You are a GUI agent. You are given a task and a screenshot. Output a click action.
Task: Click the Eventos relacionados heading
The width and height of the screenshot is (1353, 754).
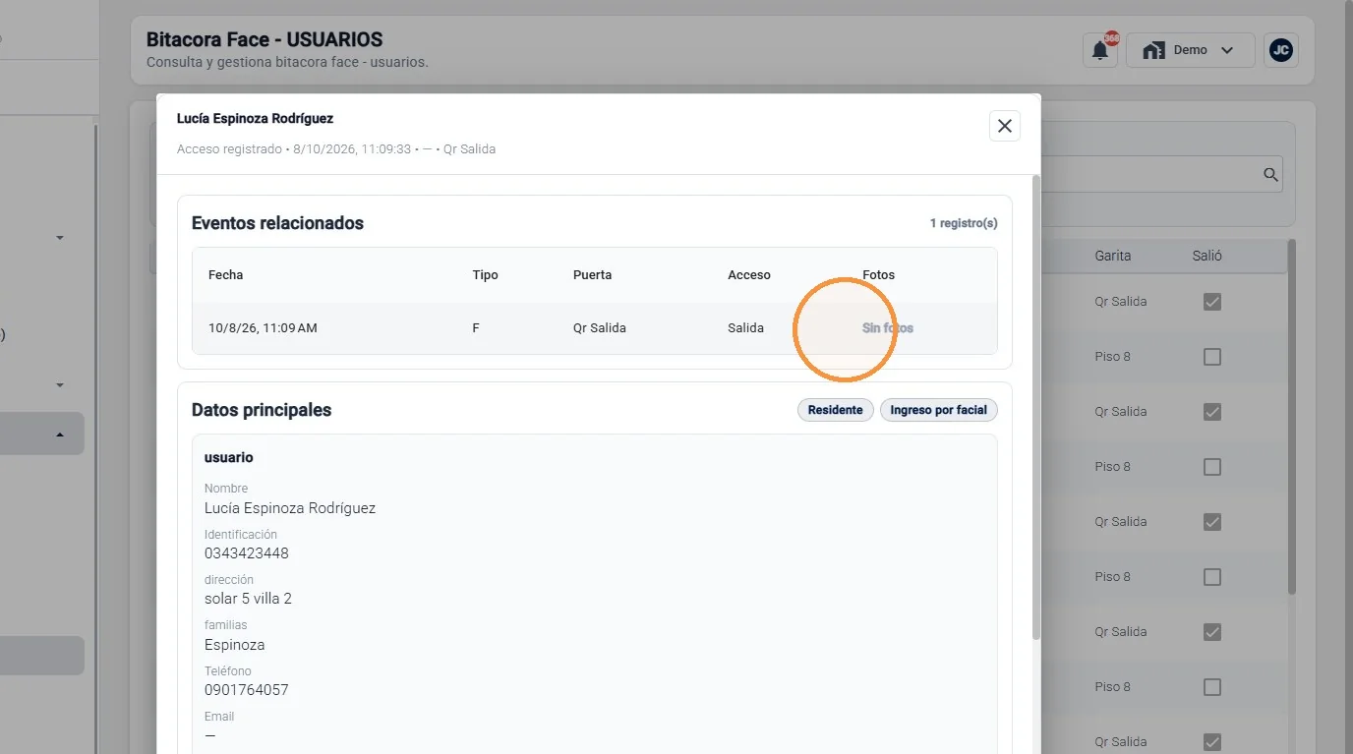tap(277, 223)
